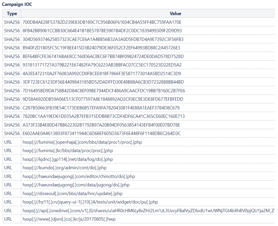Click the hash beginning with 304D5693
The height and width of the screenshot is (226, 278).
(103, 39)
